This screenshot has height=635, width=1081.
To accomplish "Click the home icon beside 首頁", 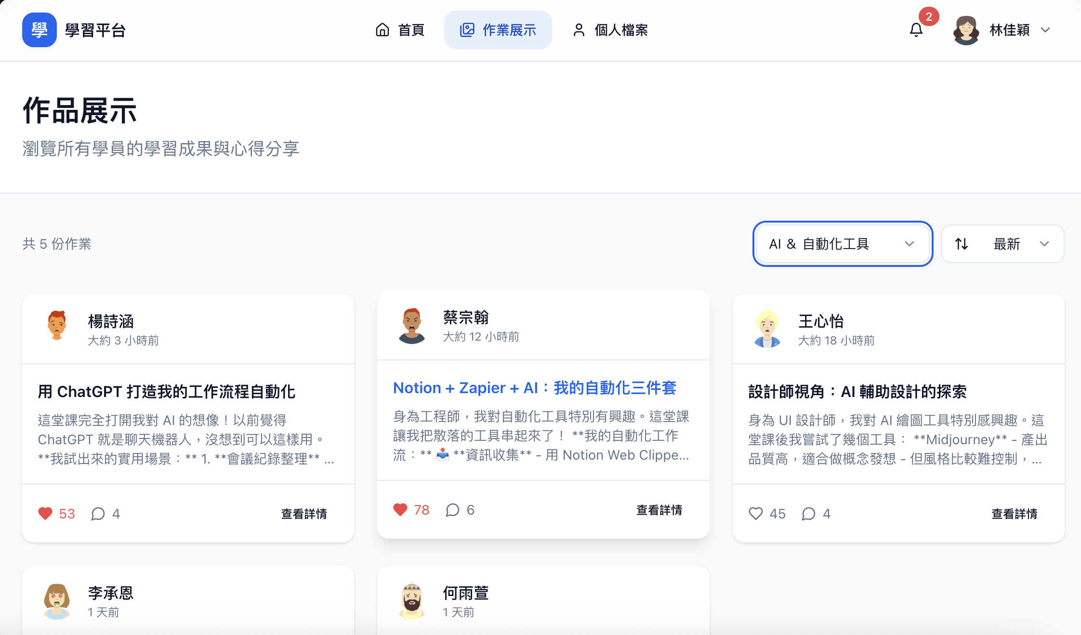I will 382,29.
